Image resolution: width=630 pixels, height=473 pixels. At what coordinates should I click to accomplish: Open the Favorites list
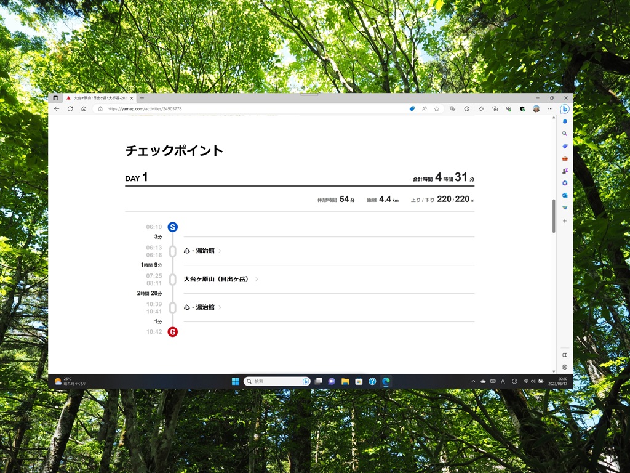(481, 108)
